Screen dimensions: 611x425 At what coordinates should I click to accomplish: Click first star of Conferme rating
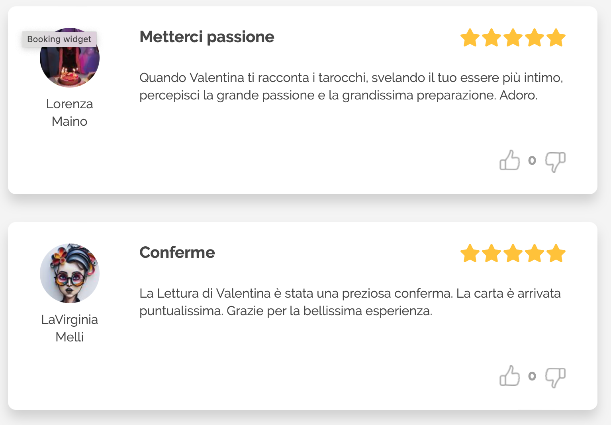point(470,253)
